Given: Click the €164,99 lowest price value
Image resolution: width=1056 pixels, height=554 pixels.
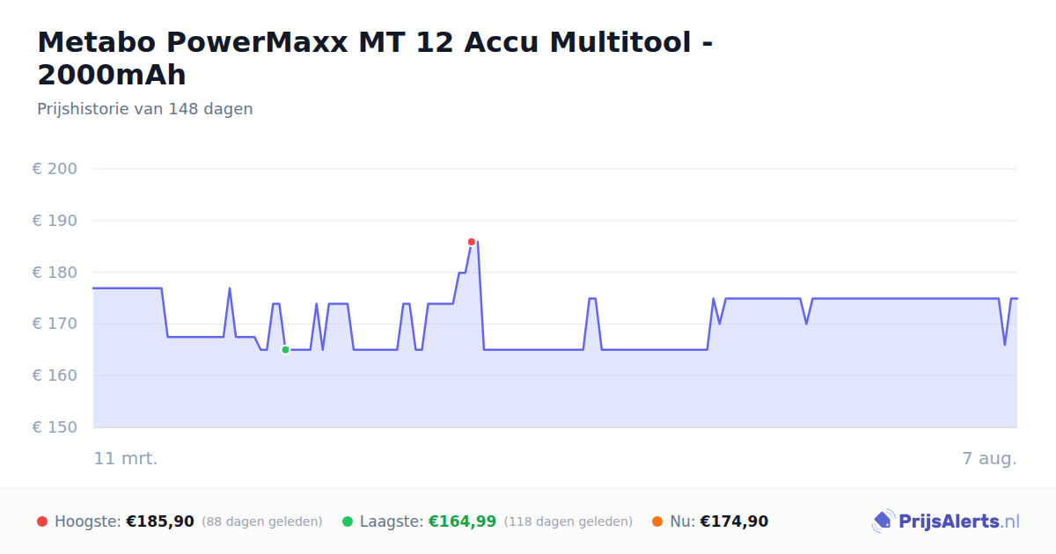Looking at the screenshot, I should (x=462, y=521).
